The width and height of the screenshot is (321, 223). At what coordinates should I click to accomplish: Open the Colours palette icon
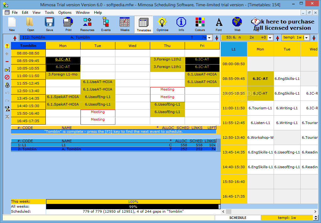click(200, 24)
